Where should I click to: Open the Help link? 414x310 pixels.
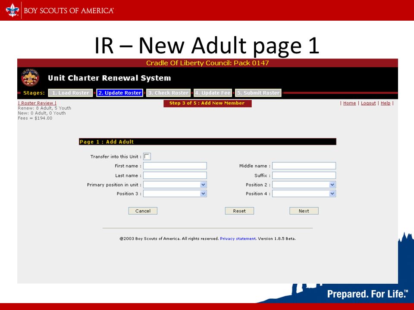pyautogui.click(x=386, y=103)
